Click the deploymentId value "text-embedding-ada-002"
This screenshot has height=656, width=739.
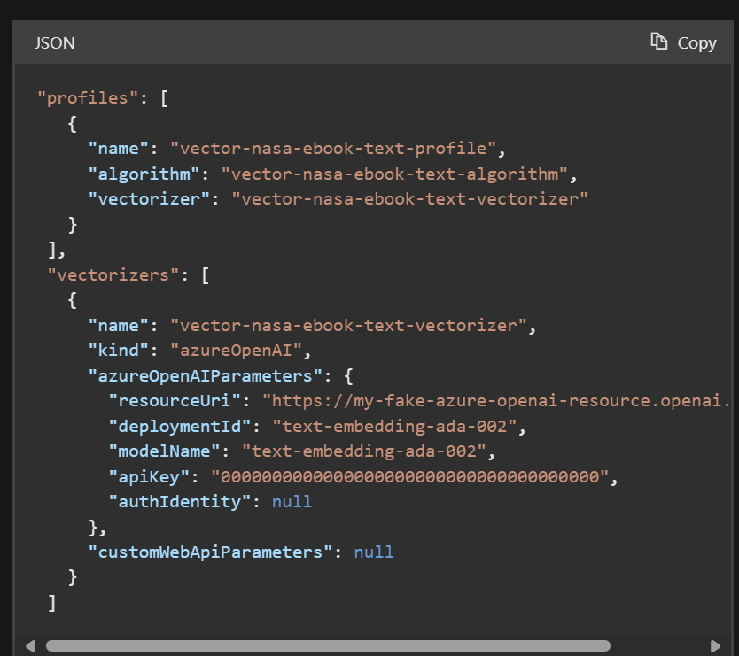tap(394, 426)
